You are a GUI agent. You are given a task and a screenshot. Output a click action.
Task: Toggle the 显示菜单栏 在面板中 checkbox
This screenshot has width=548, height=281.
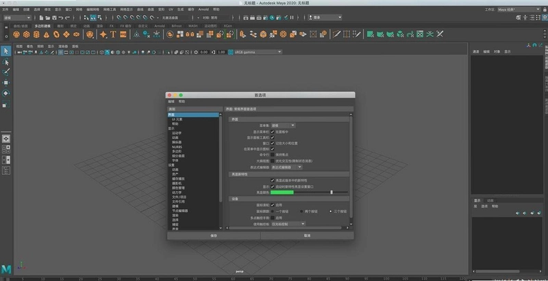pos(272,132)
